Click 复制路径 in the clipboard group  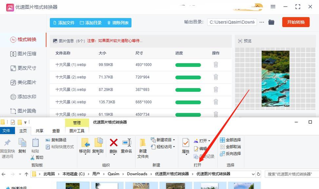56,140
